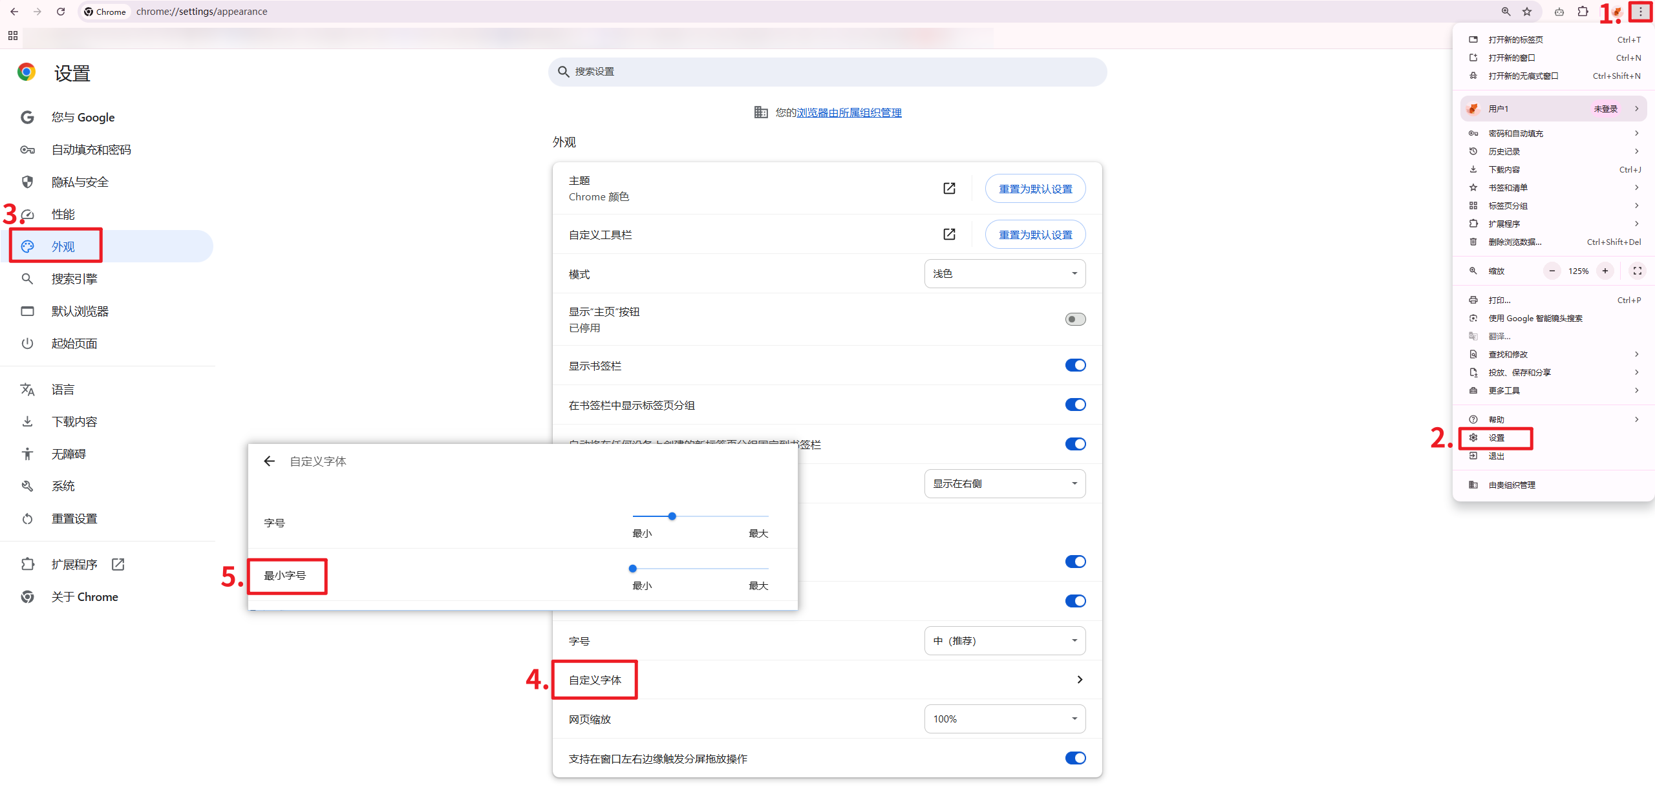
Task: Click the bookmark star icon in address bar
Action: 1527,12
